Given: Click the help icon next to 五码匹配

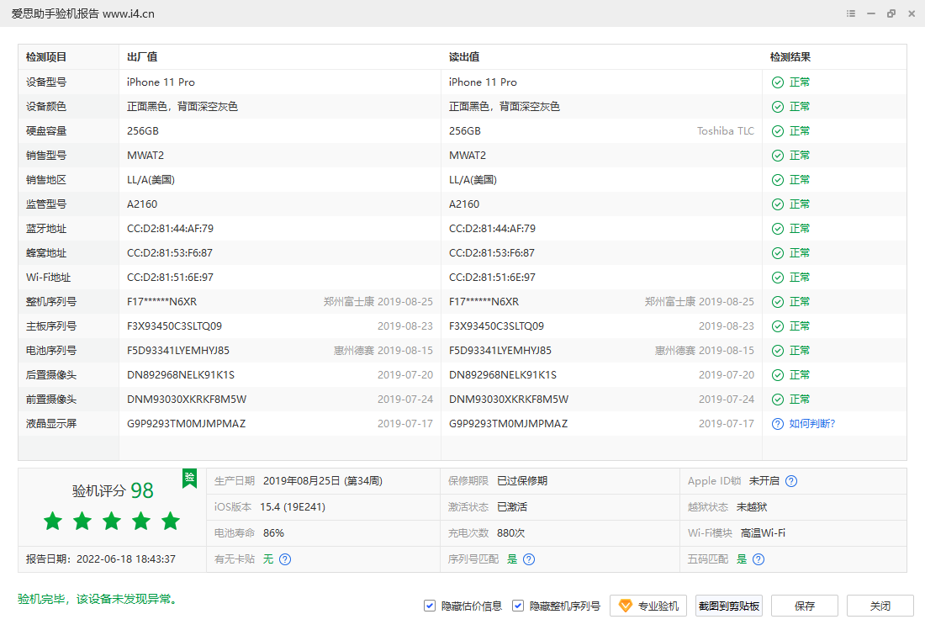Looking at the screenshot, I should [x=758, y=559].
